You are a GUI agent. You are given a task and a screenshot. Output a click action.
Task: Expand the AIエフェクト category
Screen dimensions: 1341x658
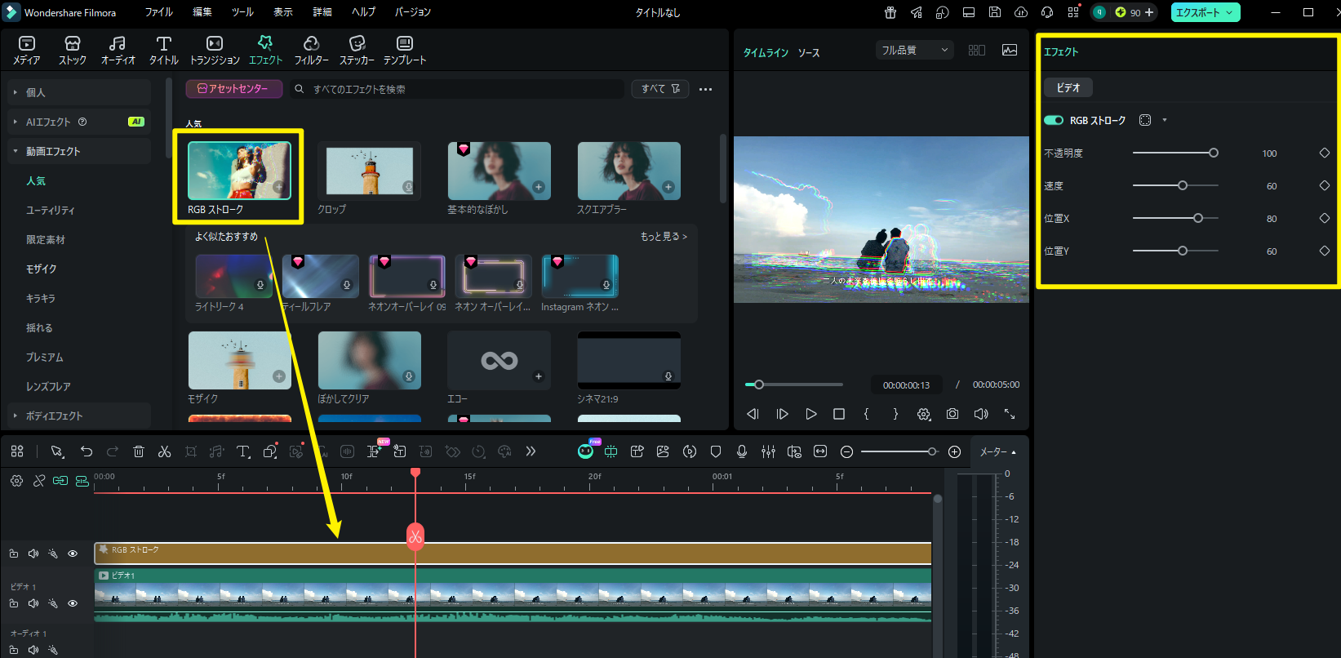point(79,122)
